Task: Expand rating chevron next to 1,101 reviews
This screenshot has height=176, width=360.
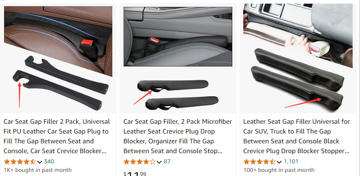Action: 279,162
